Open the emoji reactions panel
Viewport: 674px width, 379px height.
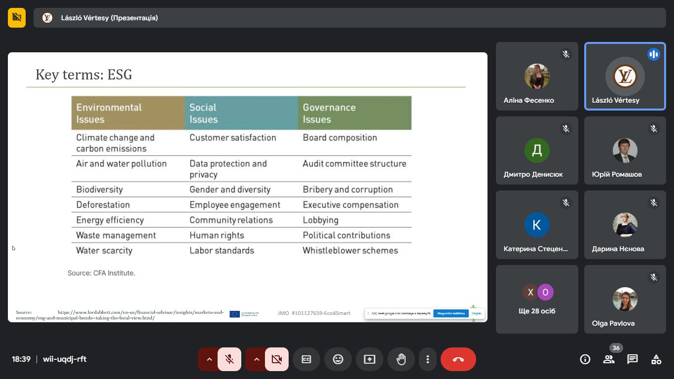point(338,359)
